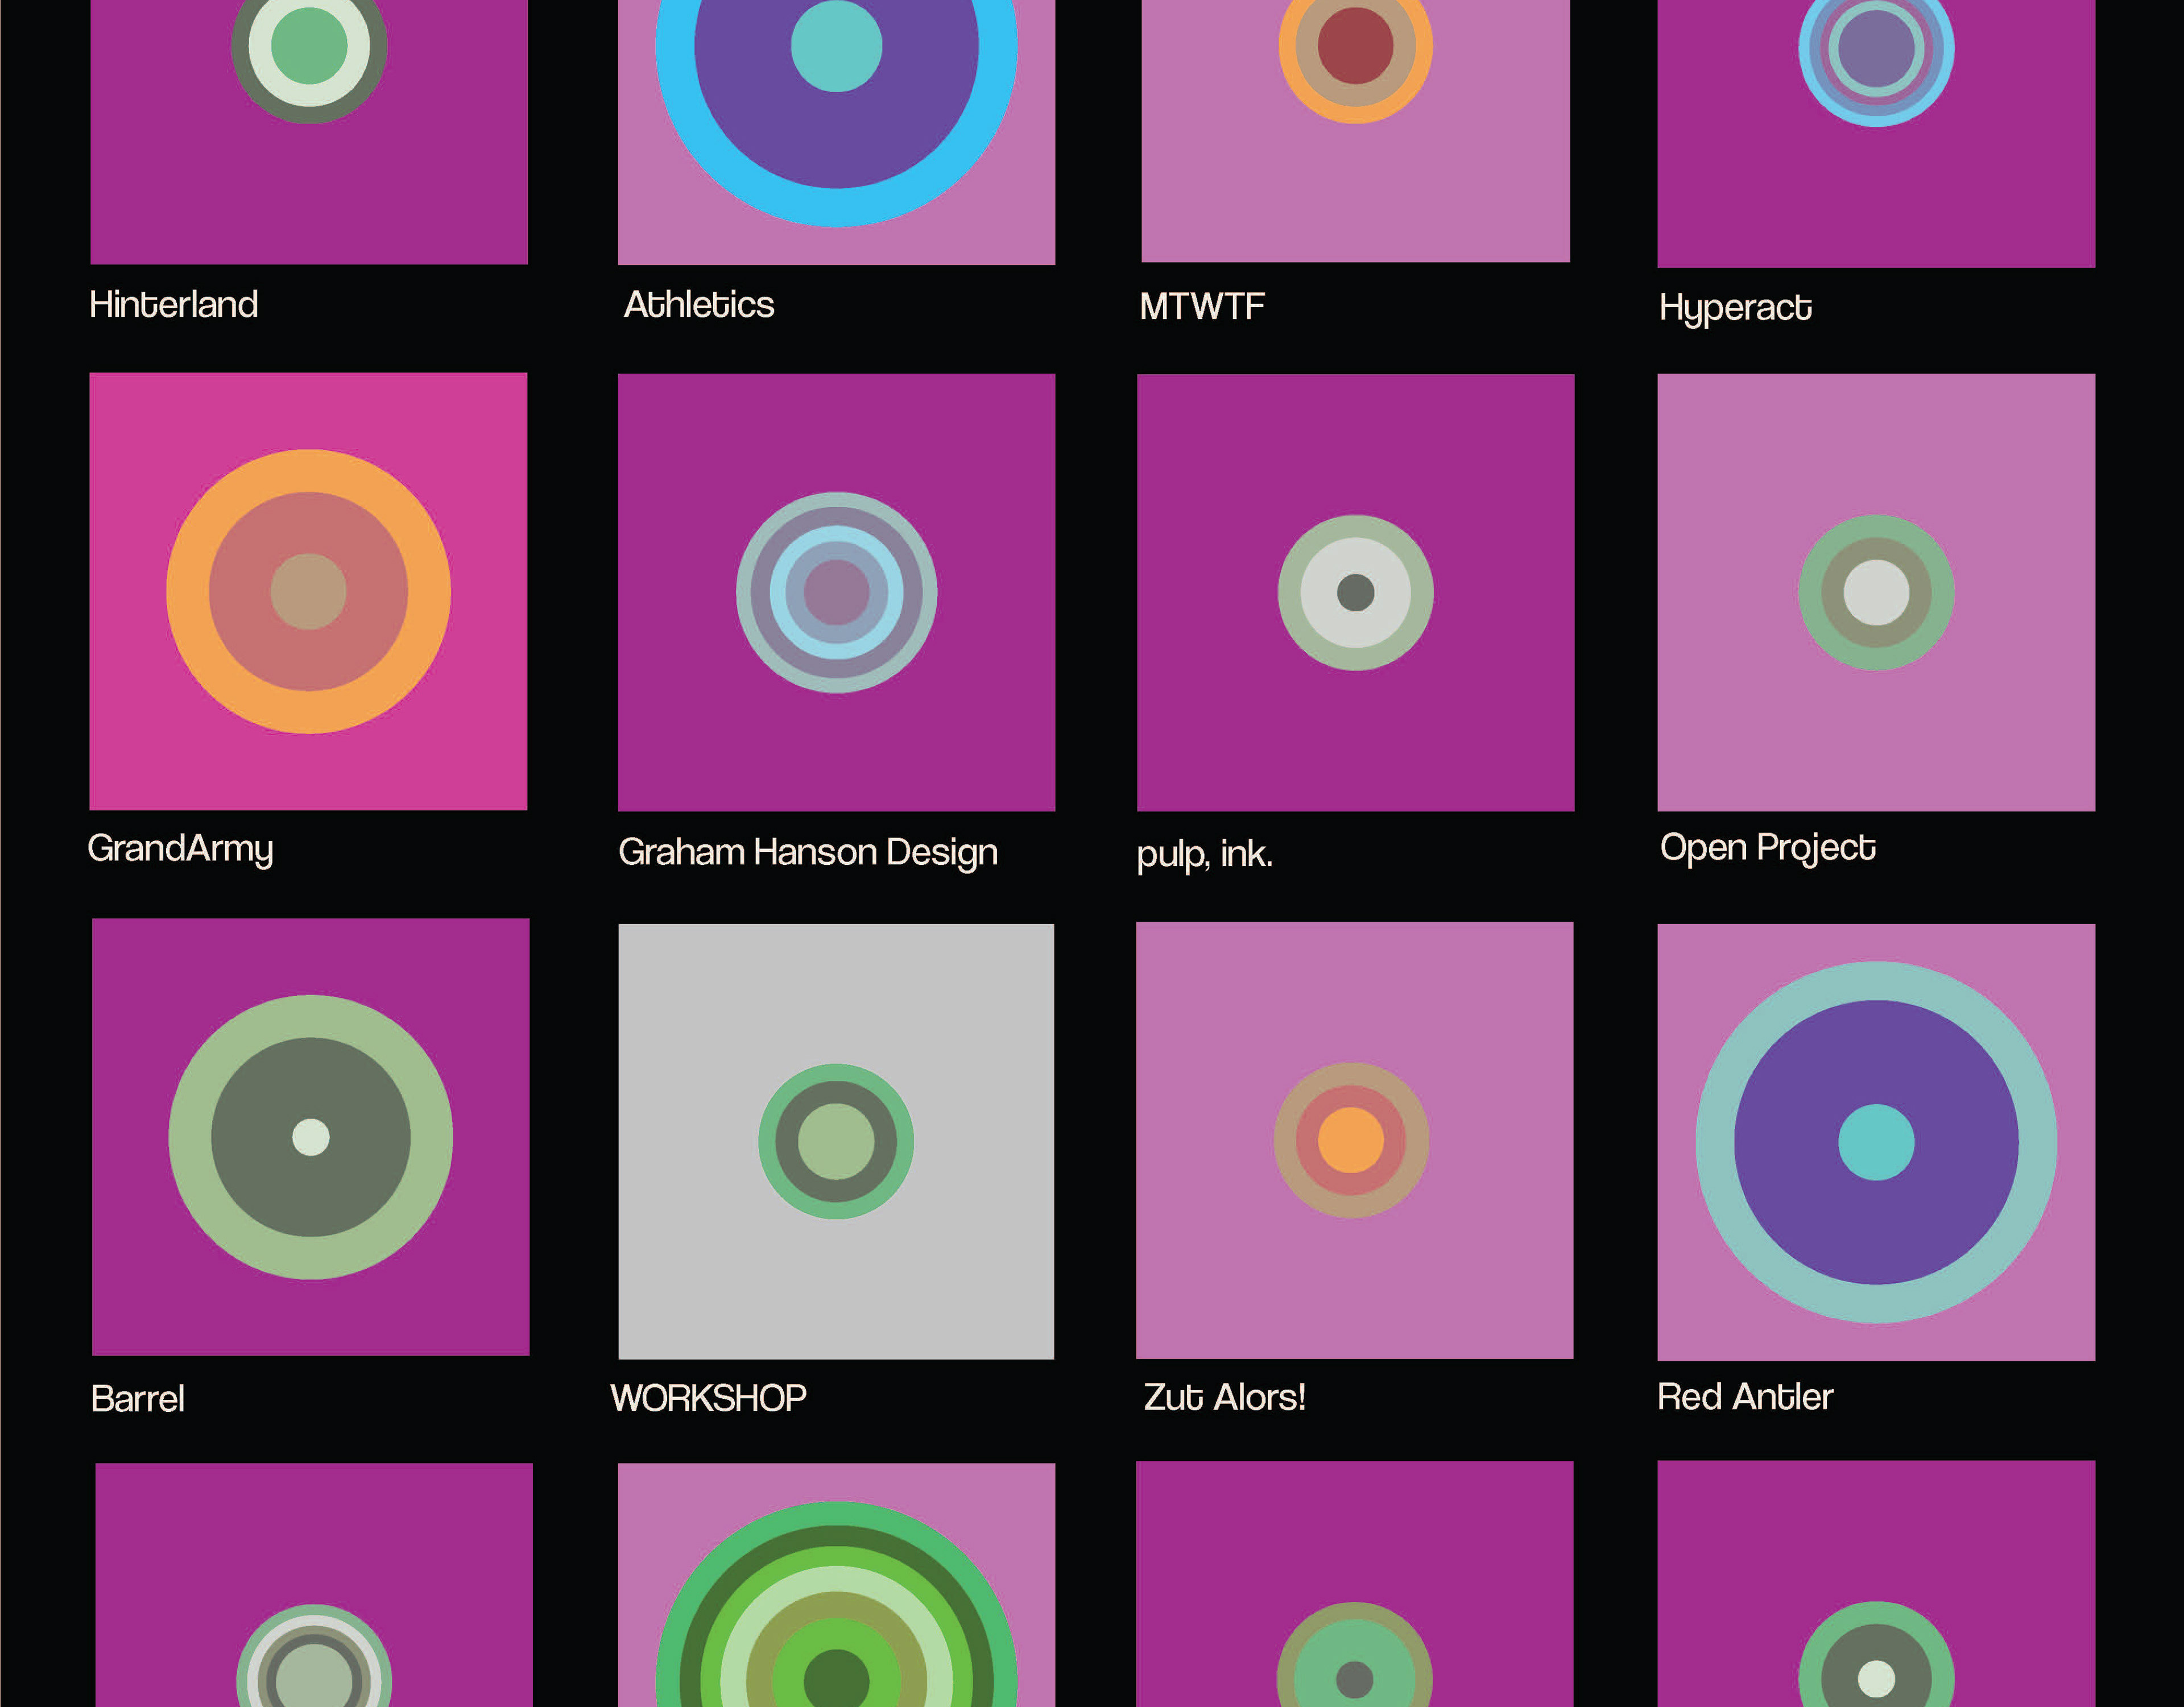
Task: Select the thumbnail below Red Antler
Action: tap(1876, 1584)
